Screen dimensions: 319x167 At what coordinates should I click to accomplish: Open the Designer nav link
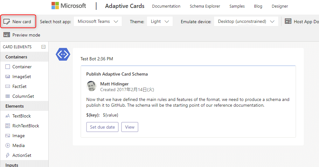click(280, 6)
